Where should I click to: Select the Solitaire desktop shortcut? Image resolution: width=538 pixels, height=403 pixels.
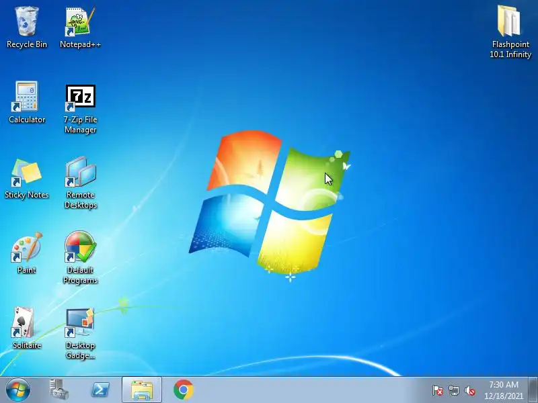27,328
